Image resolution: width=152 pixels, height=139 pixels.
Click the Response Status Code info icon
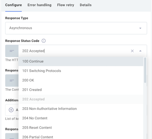[x=43, y=41]
